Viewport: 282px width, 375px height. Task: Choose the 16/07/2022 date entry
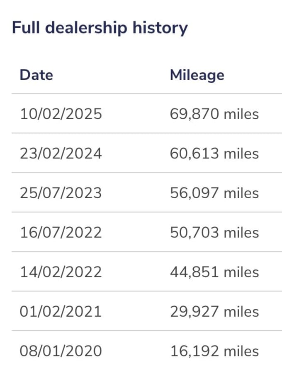[x=61, y=233]
